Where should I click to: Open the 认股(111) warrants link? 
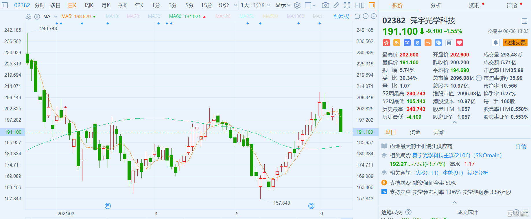point(427,173)
